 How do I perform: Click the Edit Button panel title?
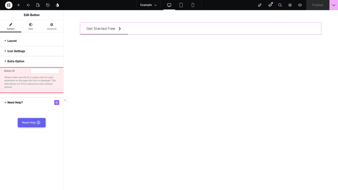[32, 15]
